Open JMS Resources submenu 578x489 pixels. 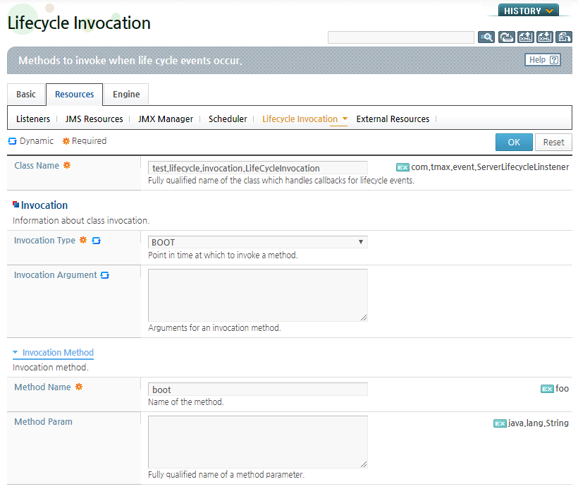pos(94,119)
